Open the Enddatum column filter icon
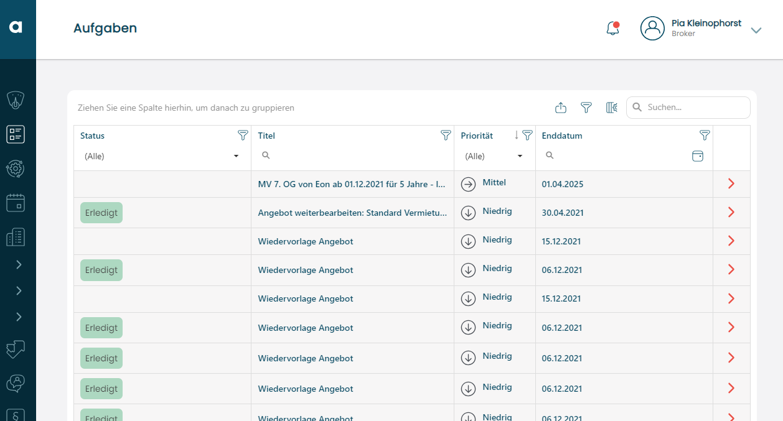 [705, 135]
